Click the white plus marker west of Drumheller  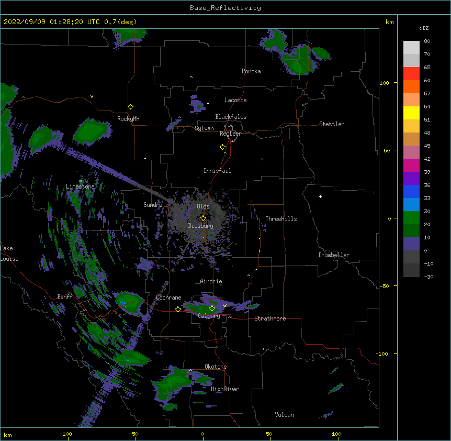click(320, 196)
